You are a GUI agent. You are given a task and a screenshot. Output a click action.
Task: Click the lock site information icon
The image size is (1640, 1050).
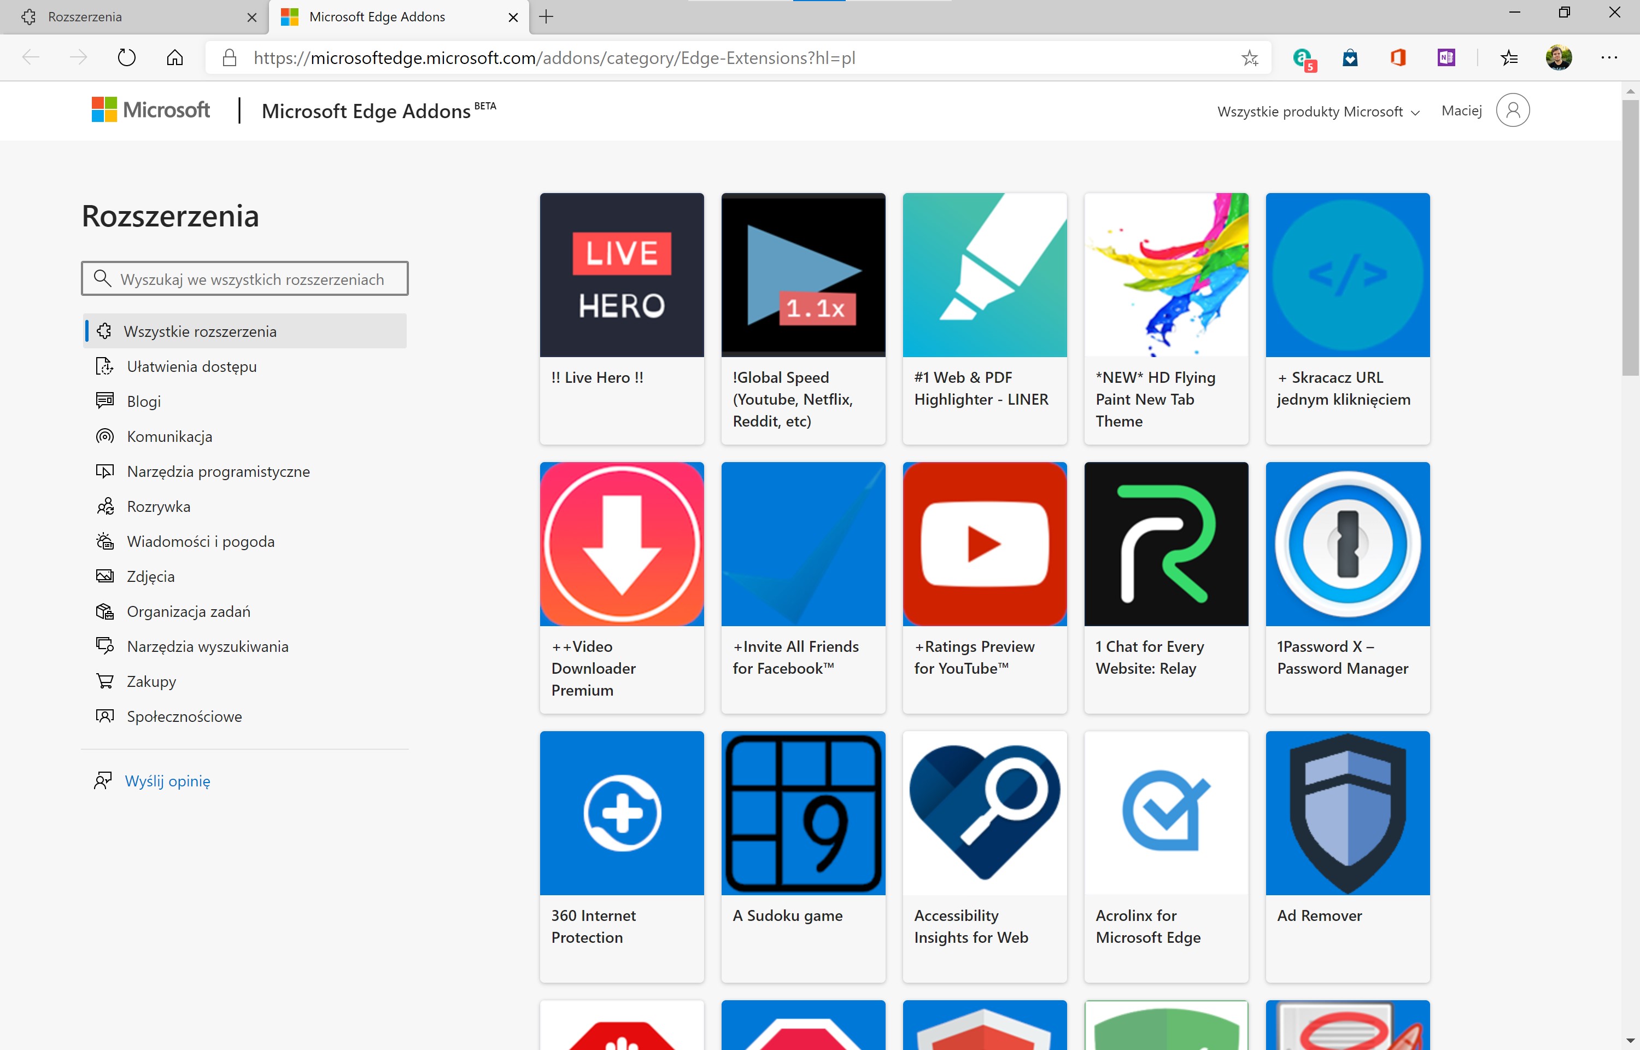(x=230, y=58)
